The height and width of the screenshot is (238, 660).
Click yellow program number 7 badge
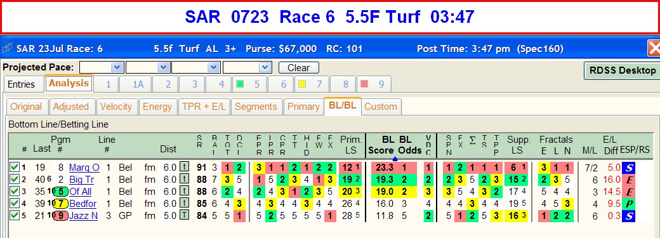61,204
